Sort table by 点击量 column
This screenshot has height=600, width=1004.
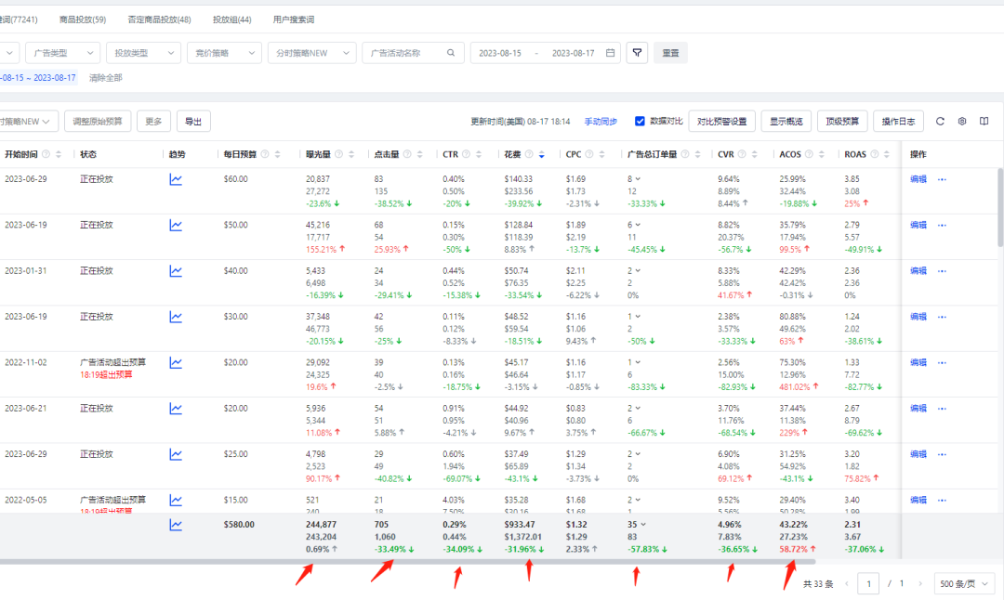click(x=420, y=154)
